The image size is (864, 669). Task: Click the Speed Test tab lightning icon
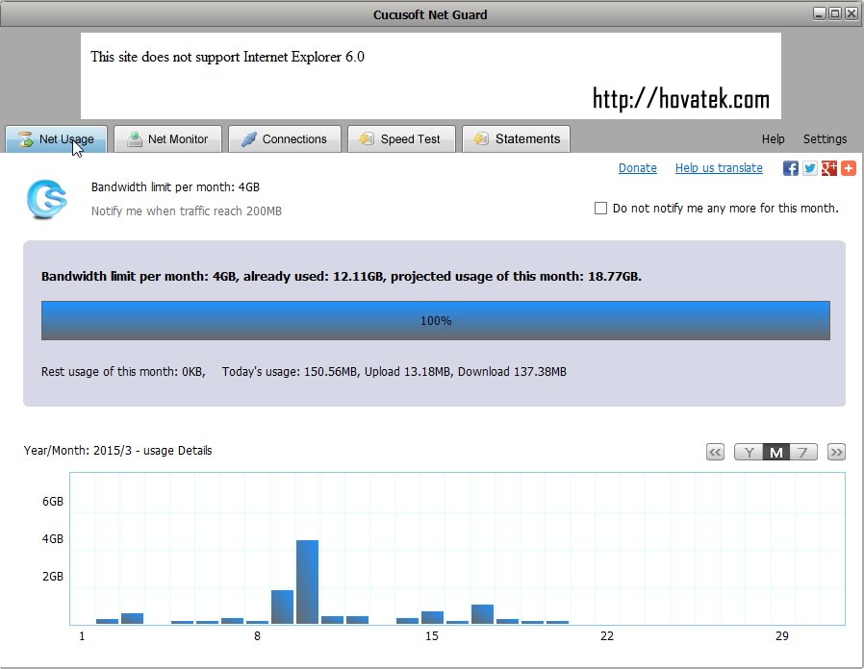point(367,139)
